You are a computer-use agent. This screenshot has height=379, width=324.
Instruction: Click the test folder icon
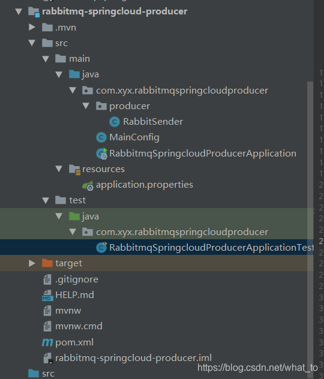point(61,200)
